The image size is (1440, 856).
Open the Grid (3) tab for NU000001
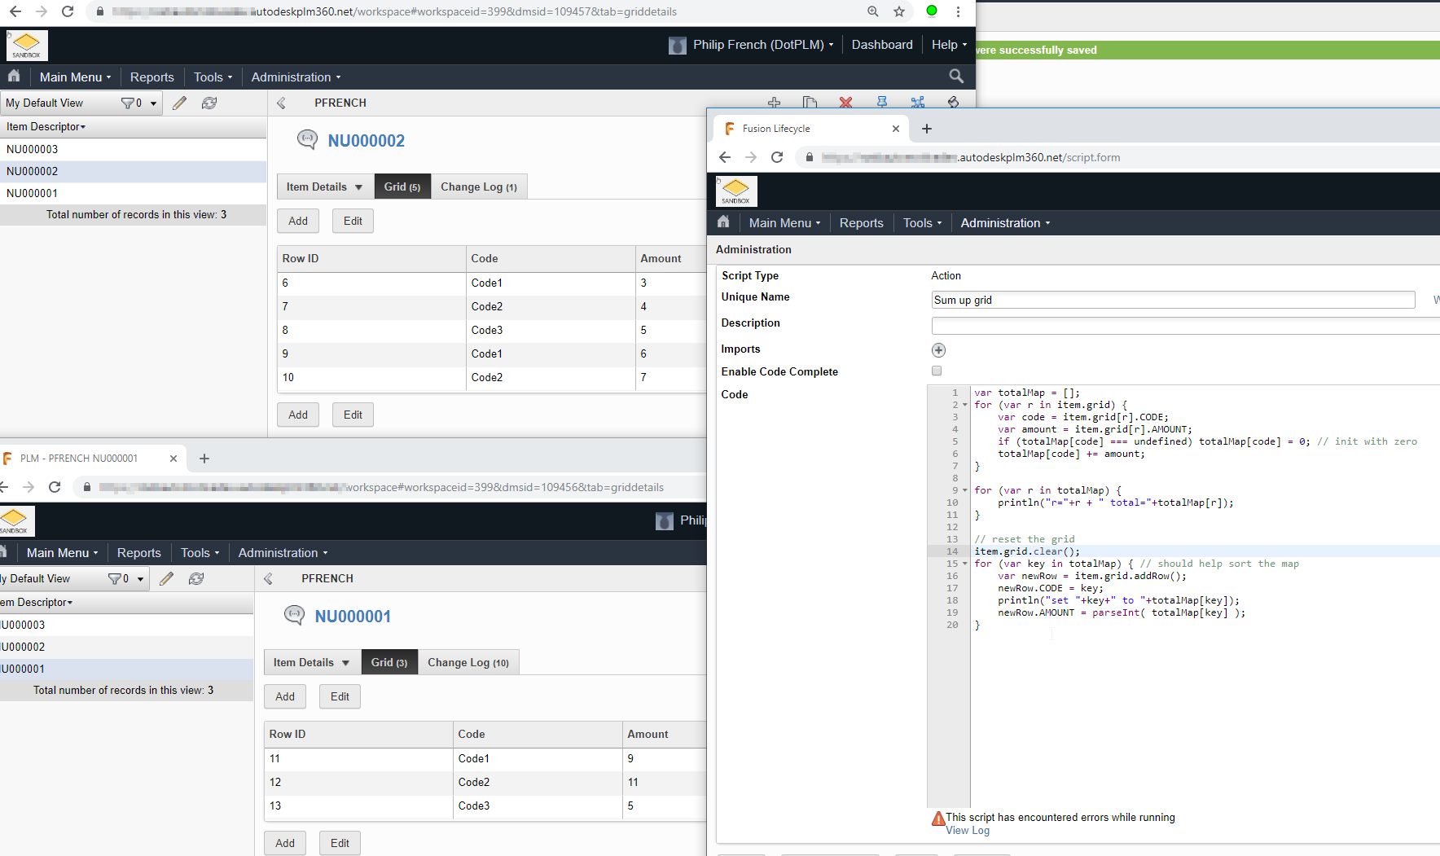click(x=389, y=662)
